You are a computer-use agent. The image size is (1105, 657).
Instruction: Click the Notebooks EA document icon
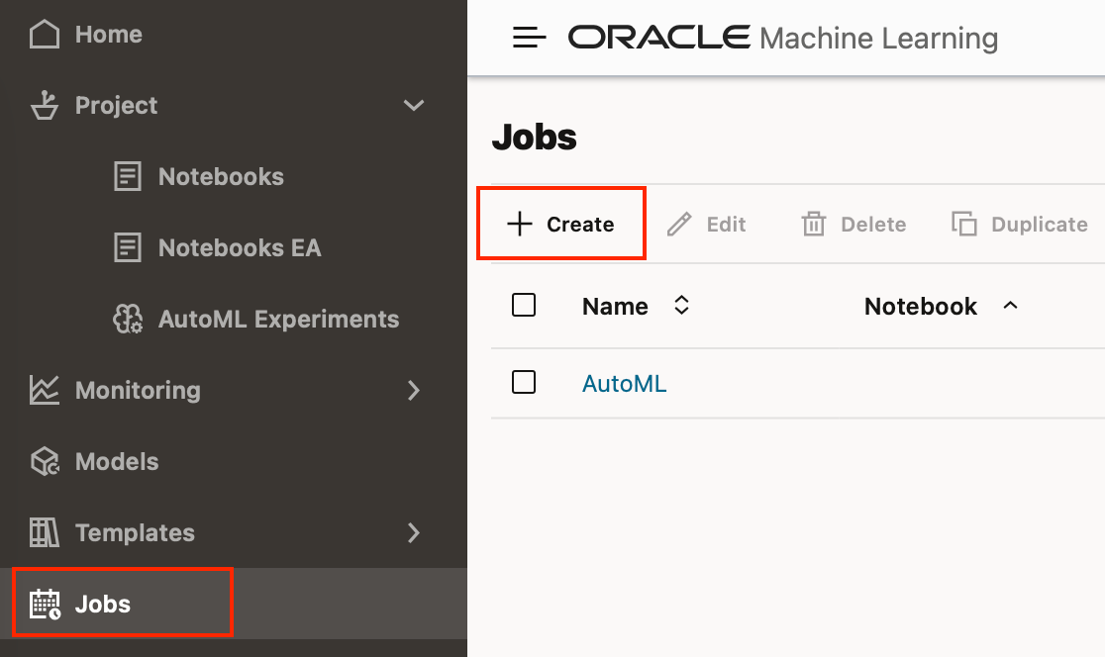128,247
